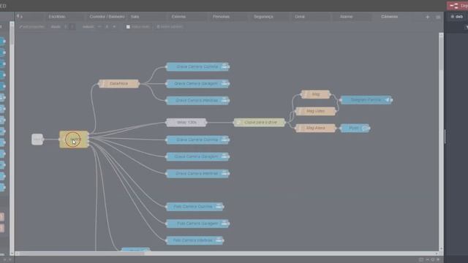This screenshot has height=263, width=468.
Task: Switch to the Corredor / Banheiro flow tab
Action: (107, 17)
